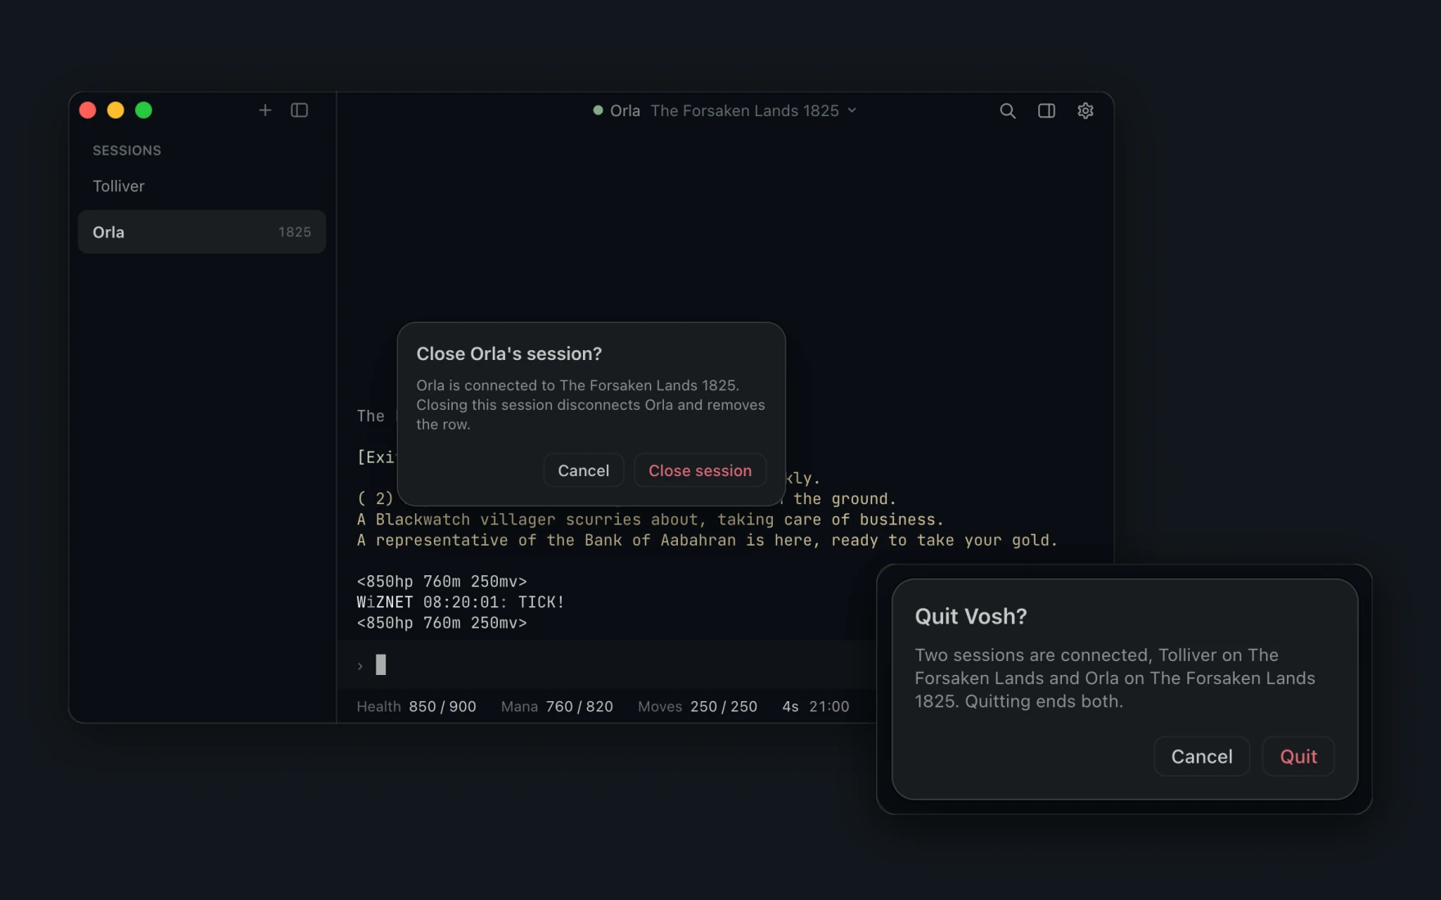1441x900 pixels.
Task: Toggle the left sidebar panel icon
Action: click(300, 110)
